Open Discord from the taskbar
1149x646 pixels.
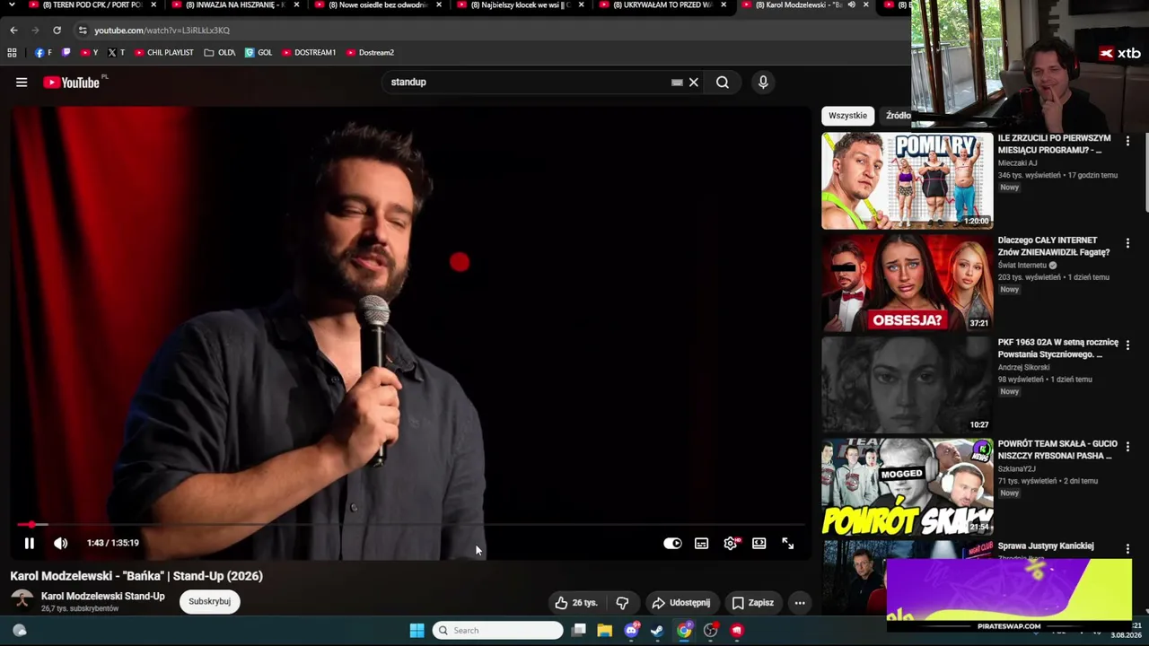click(631, 631)
